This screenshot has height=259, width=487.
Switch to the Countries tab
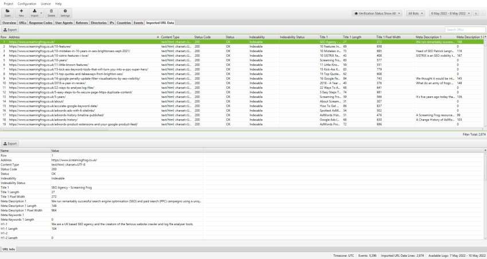click(124, 23)
